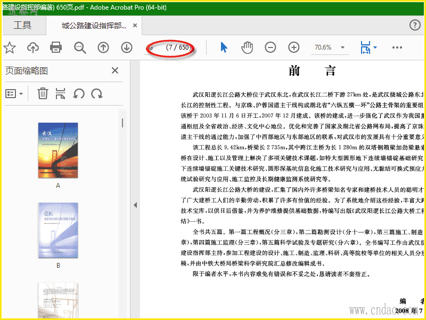
Task: Go to next page with down arrow
Action: (x=127, y=47)
